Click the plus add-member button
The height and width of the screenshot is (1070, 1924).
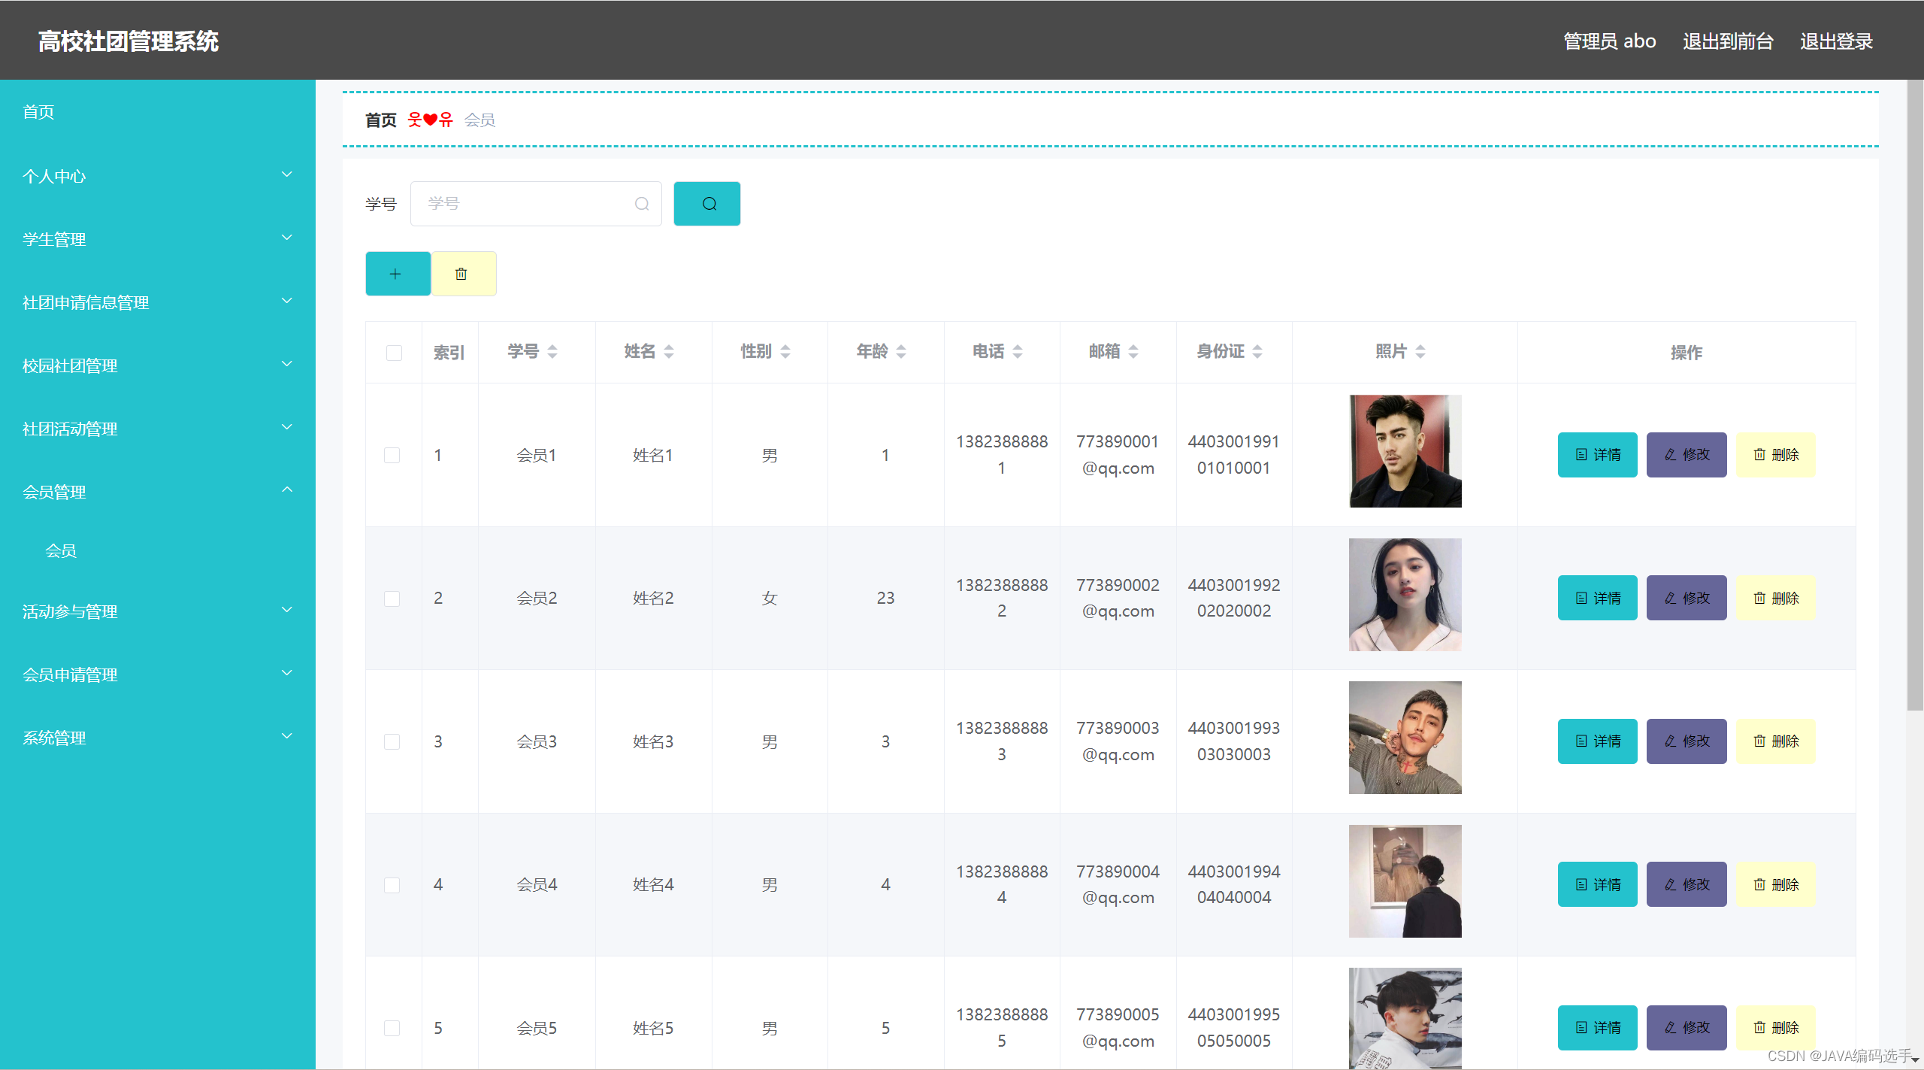(397, 274)
